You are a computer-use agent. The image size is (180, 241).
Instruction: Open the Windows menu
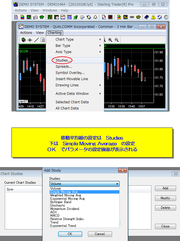pyautogui.click(x=50, y=10)
